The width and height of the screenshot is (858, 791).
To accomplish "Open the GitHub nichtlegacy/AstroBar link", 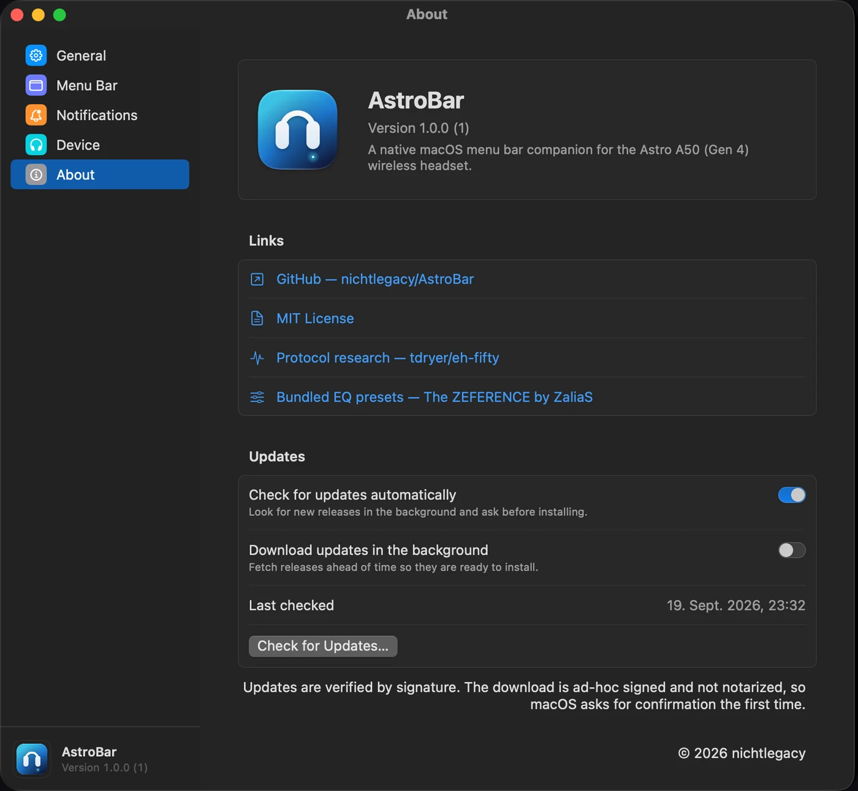I will pyautogui.click(x=375, y=279).
